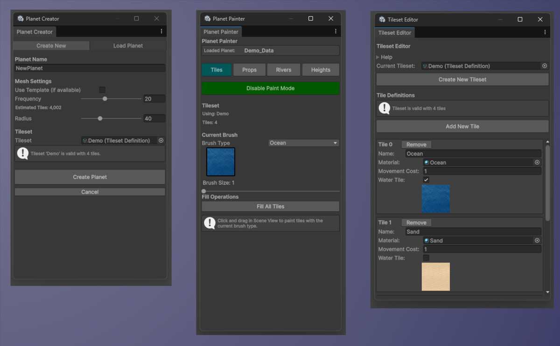Click the Planet Name text field

90,68
